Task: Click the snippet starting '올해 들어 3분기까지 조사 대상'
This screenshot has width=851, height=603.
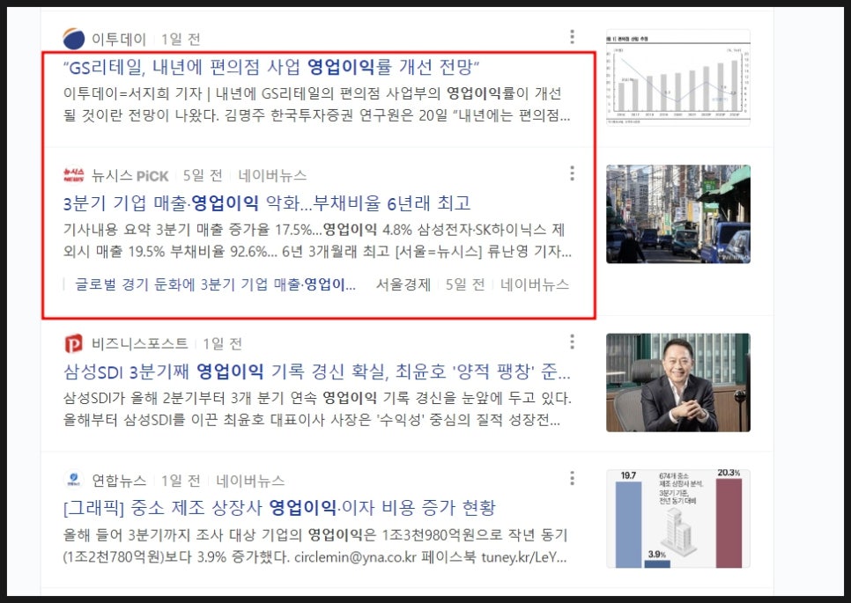Action: coord(315,546)
